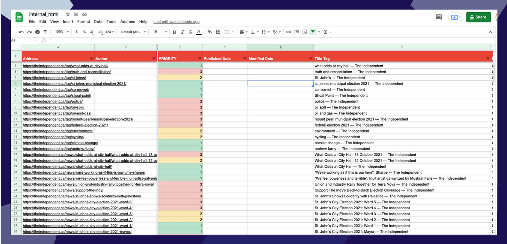
Task: Open the filter views dropdown arrow
Action: pos(319,32)
